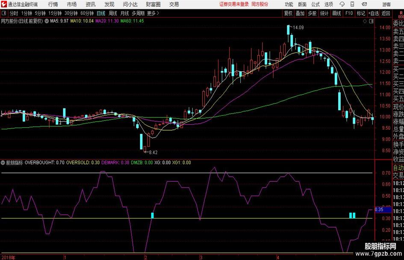Click the MA60: 11.45 indicator label
The width and height of the screenshot is (404, 260).
[132, 21]
